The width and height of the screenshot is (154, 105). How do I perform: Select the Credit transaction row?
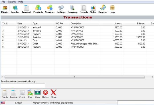(77, 44)
